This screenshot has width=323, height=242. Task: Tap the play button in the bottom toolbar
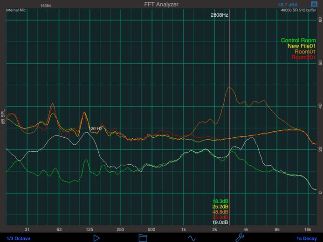point(96,238)
